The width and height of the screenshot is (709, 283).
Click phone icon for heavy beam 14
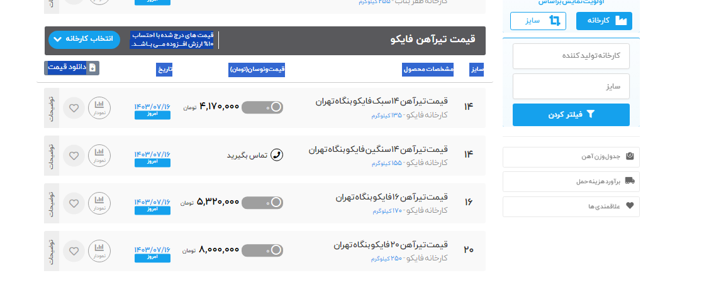pos(276,154)
